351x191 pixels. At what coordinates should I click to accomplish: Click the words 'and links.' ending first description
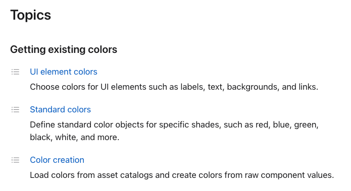[300, 87]
